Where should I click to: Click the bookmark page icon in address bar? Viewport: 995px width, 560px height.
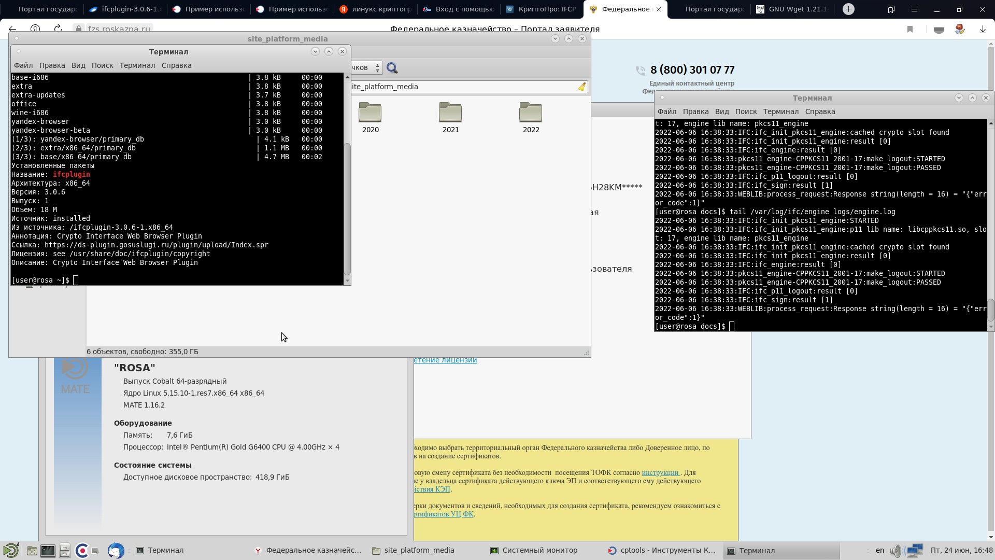pos(910,30)
